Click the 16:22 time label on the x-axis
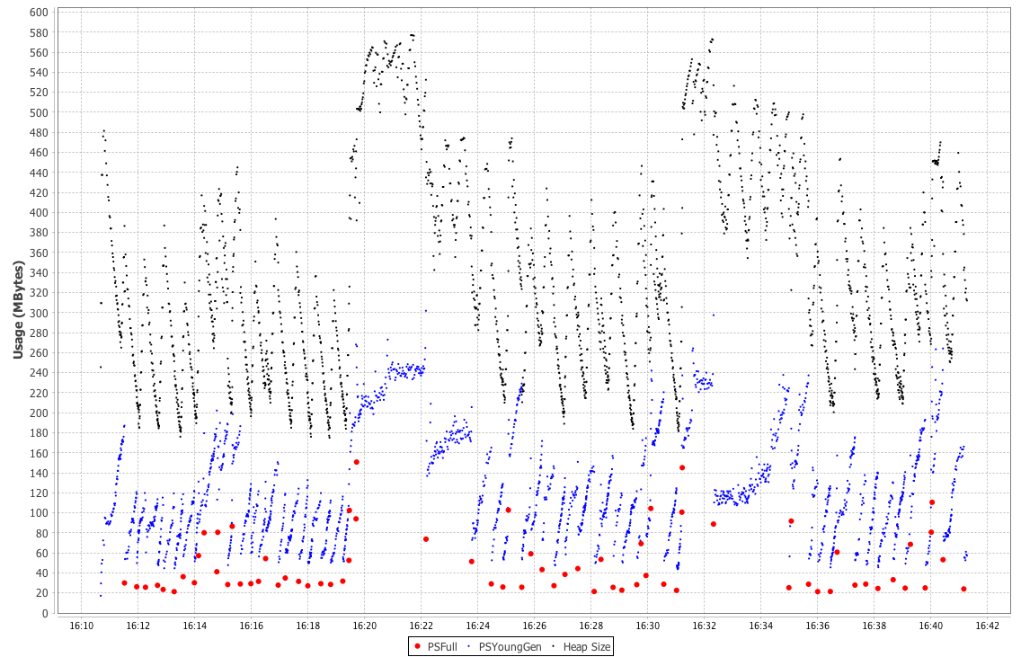 [x=422, y=626]
